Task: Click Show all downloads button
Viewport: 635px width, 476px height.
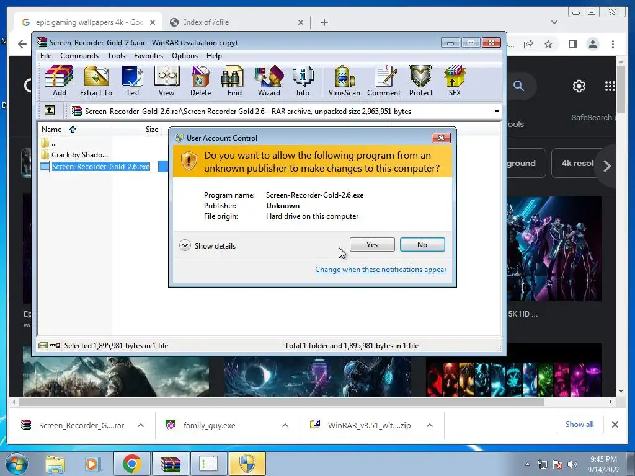Action: click(x=580, y=424)
